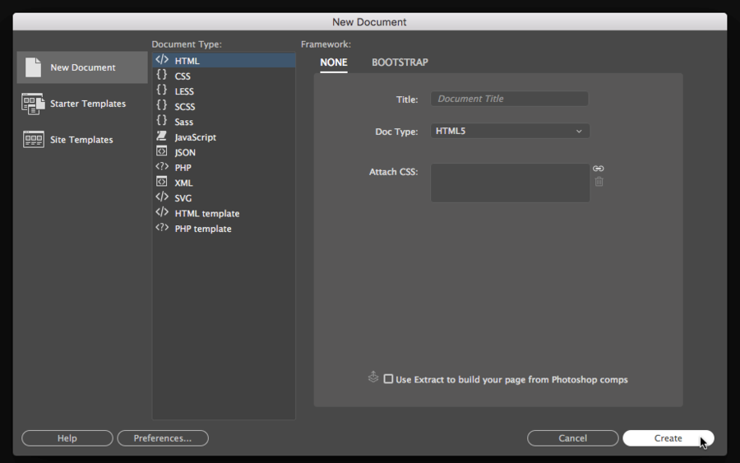Cancel the New Document dialog
Image resolution: width=740 pixels, height=463 pixels.
pos(572,438)
